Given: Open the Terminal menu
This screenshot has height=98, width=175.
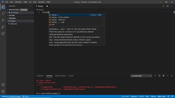Looking at the screenshot, I should (x=41, y=2).
